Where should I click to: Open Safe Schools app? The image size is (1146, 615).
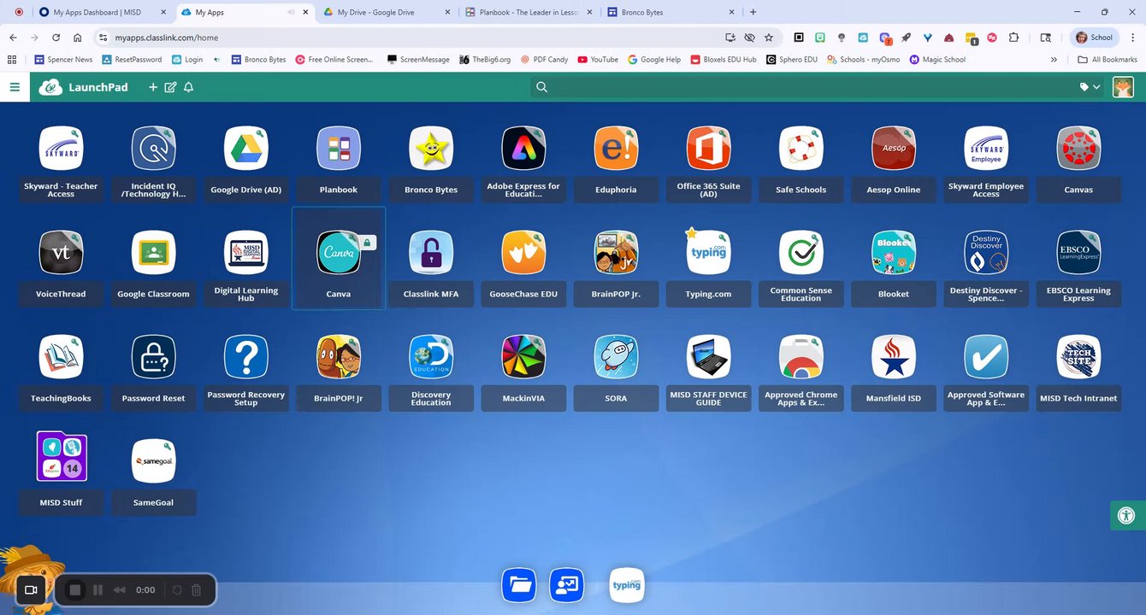tap(801, 149)
